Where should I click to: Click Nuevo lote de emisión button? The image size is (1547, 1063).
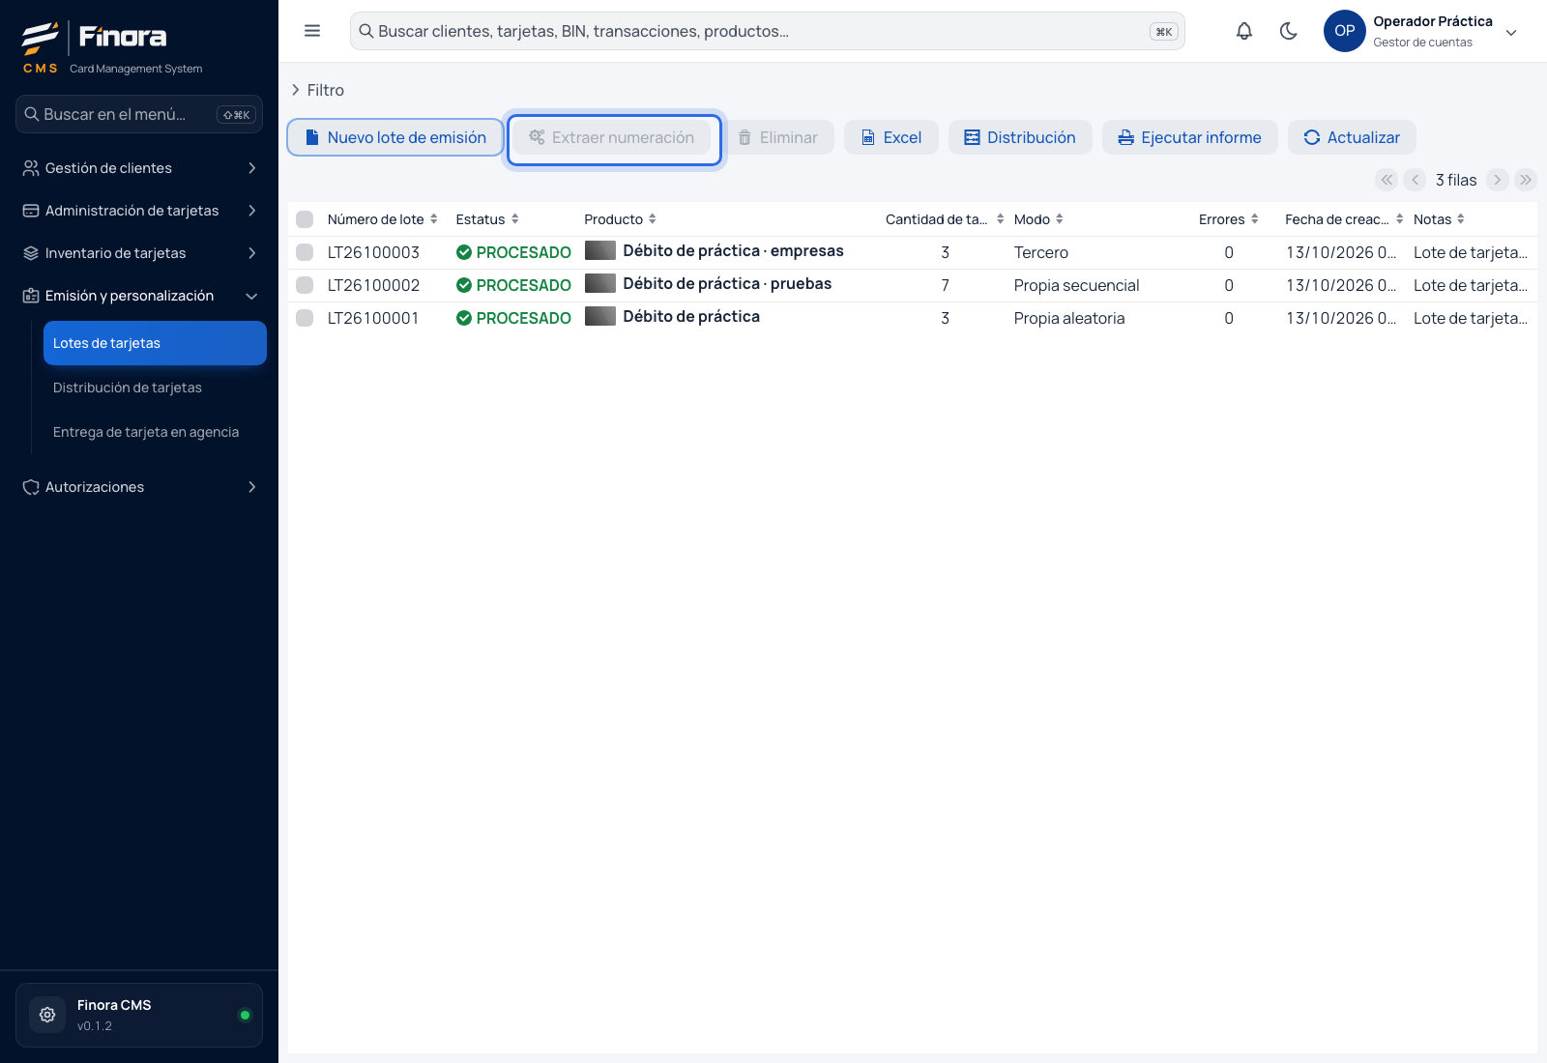tap(395, 137)
